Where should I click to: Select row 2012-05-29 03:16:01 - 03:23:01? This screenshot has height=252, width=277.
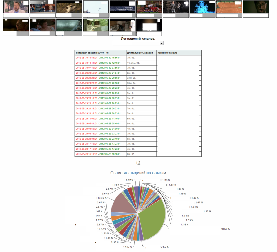click(138, 134)
